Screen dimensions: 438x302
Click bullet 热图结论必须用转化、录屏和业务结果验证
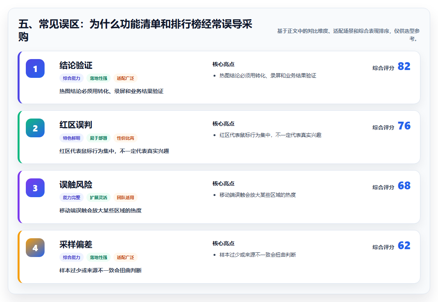[x=267, y=75]
